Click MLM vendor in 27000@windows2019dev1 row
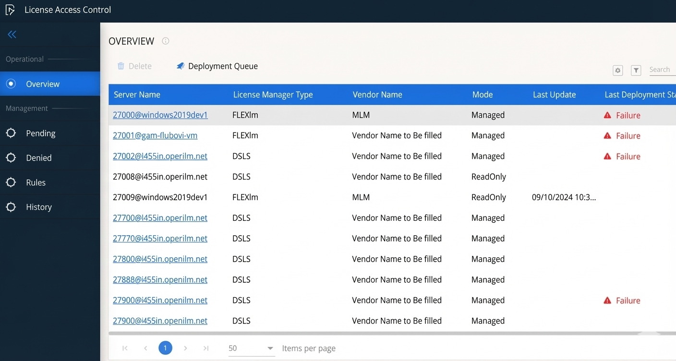Image resolution: width=676 pixels, height=361 pixels. point(361,115)
